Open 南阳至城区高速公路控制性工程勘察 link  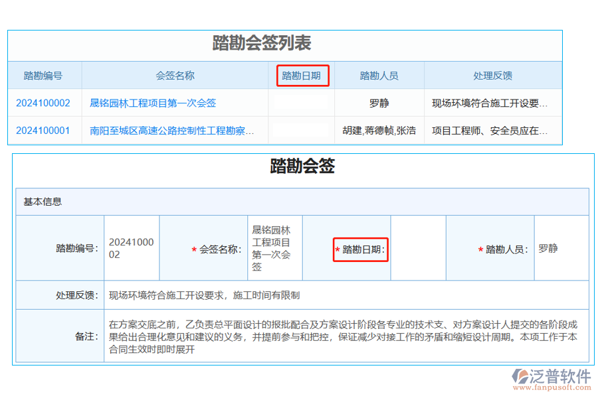click(171, 130)
